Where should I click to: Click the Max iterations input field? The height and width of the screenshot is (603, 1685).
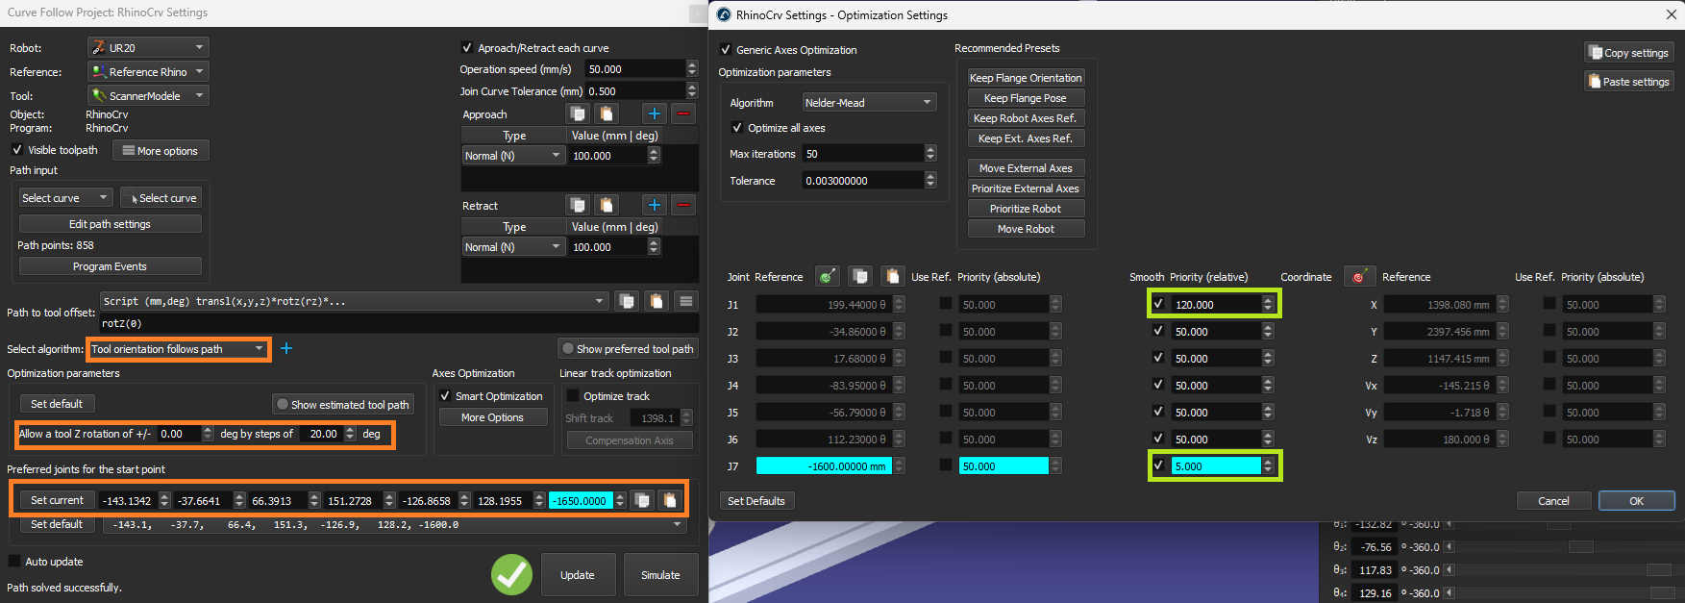(862, 154)
